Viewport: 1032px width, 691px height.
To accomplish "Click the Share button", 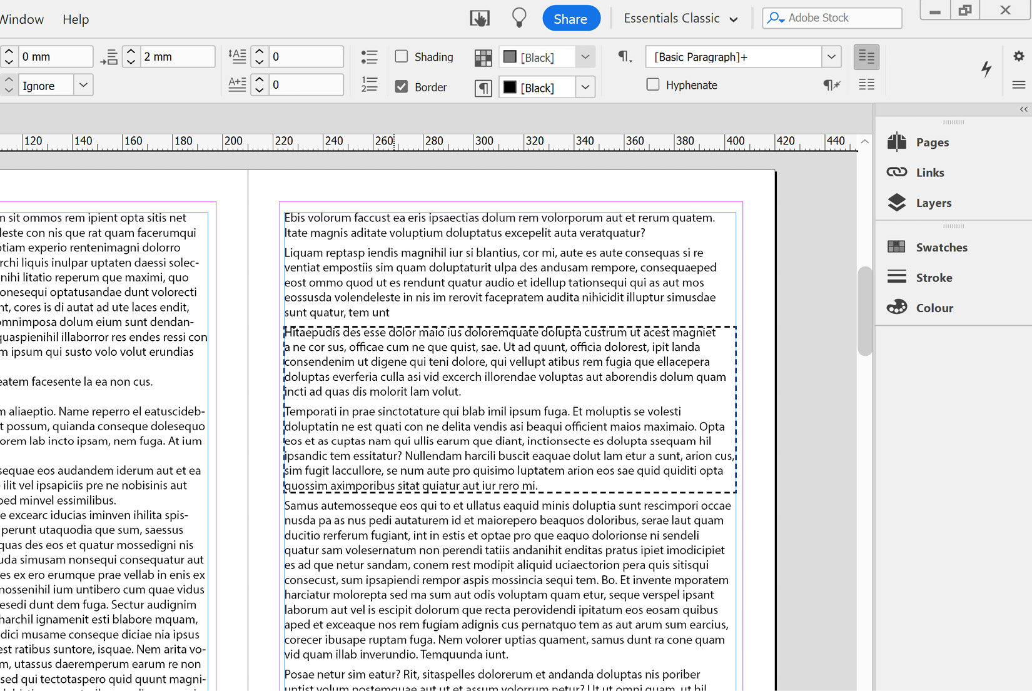I will click(571, 18).
